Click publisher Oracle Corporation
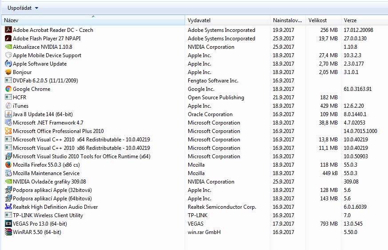This screenshot has height=250, width=388. point(210,114)
